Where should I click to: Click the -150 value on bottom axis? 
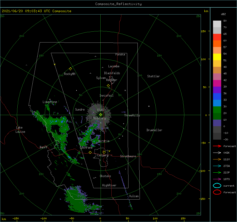click(16, 218)
